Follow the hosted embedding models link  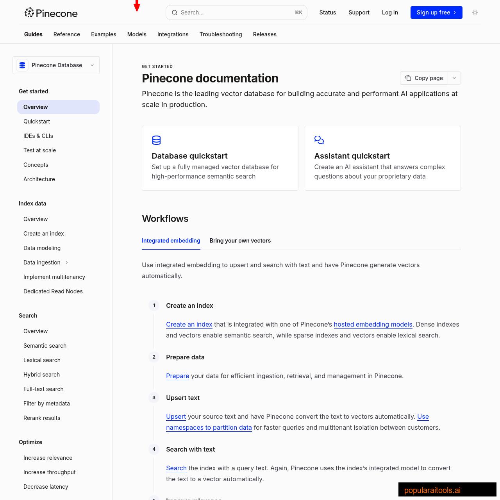click(x=373, y=324)
